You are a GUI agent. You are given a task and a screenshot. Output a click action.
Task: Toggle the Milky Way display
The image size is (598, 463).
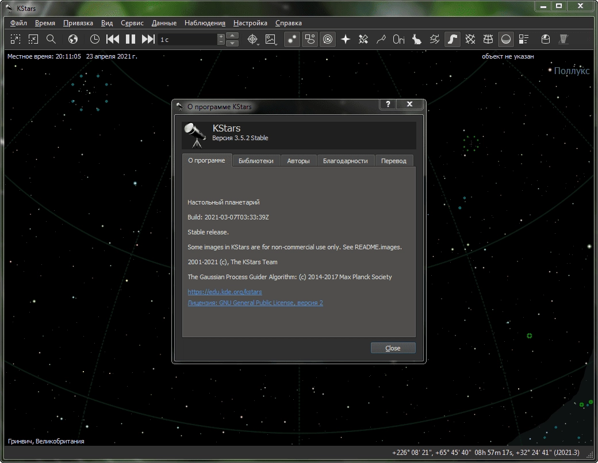click(453, 39)
